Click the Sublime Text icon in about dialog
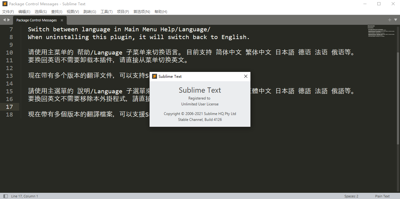 pos(155,76)
